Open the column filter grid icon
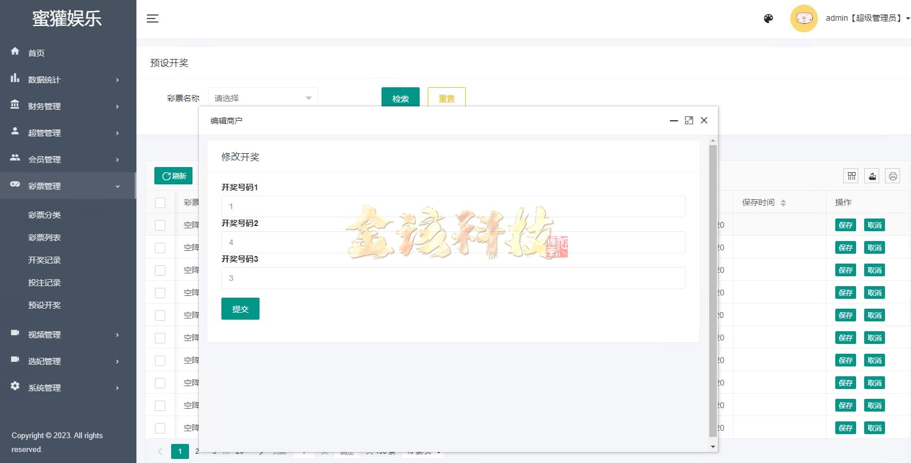911x463 pixels. coord(851,176)
